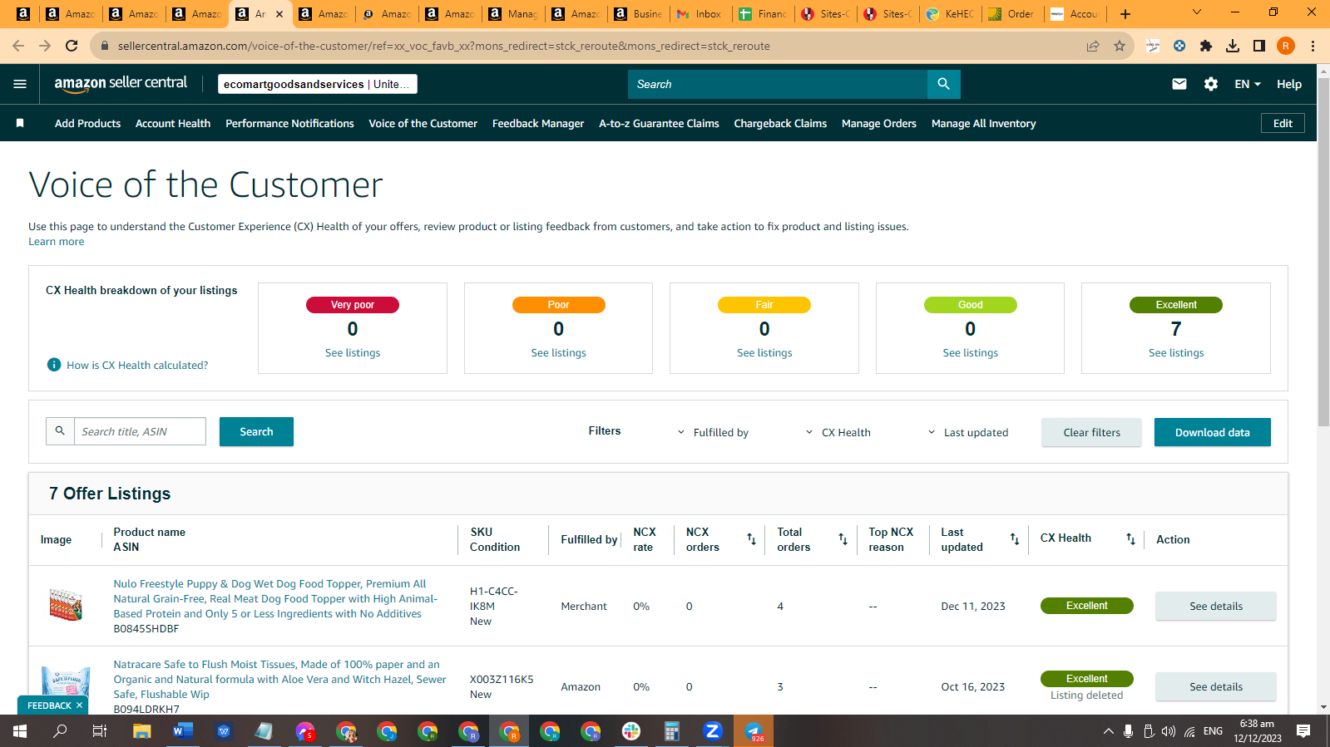Open the EN language dropdown
This screenshot has height=747, width=1330.
(x=1248, y=84)
